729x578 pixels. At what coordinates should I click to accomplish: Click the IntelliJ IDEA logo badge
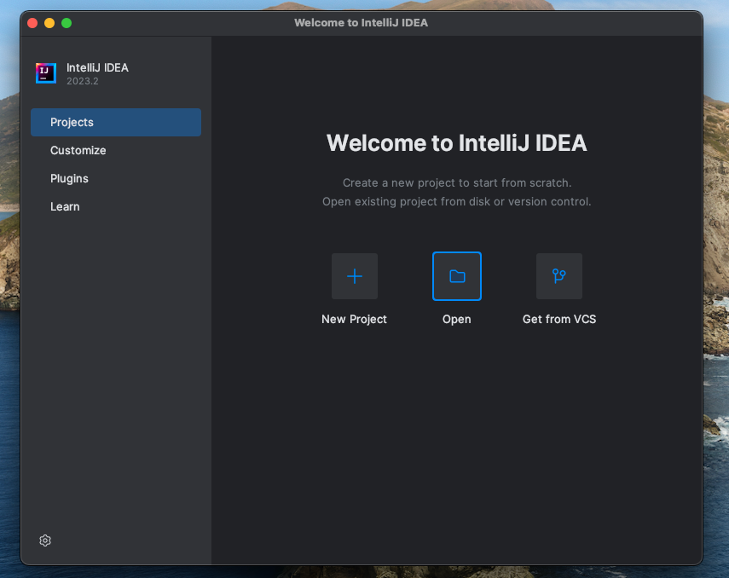pyautogui.click(x=45, y=73)
